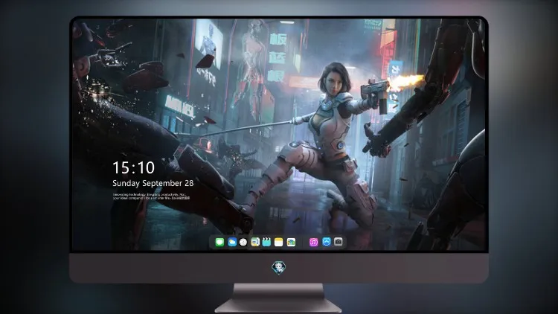Launch the teal clapperboard video app
This screenshot has height=314, width=558.
266,242
